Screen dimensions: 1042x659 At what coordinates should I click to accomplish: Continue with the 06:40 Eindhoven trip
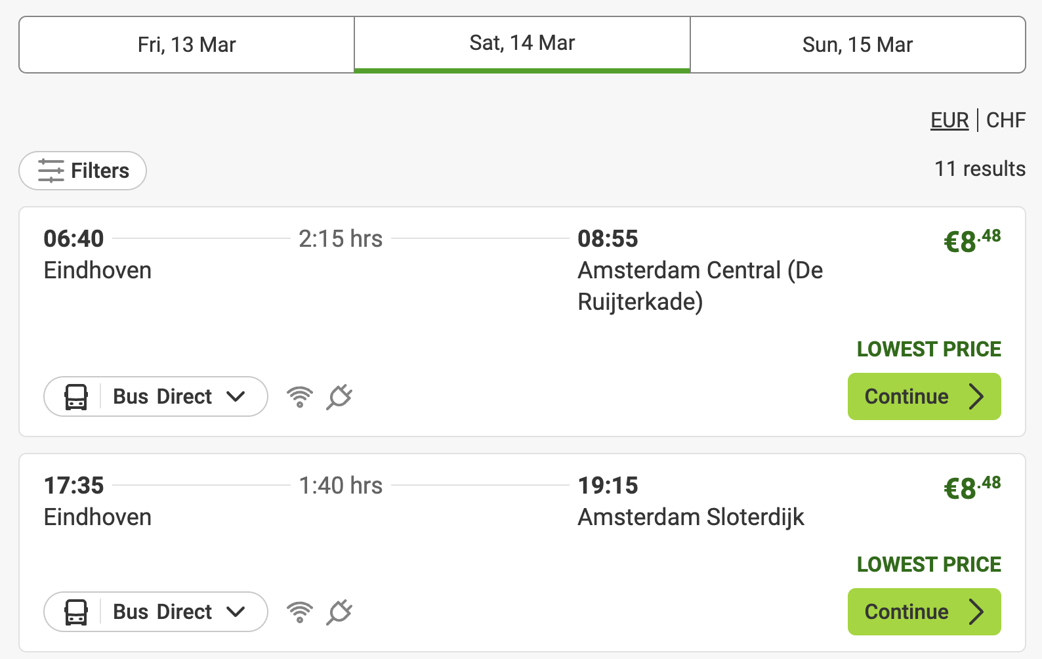(x=924, y=396)
